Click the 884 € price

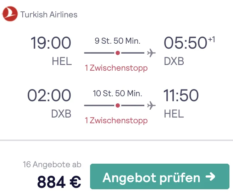59,182
